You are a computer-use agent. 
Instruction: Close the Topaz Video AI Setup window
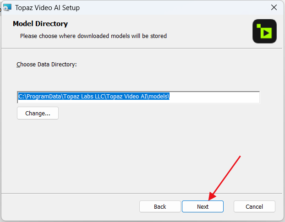click(x=274, y=8)
